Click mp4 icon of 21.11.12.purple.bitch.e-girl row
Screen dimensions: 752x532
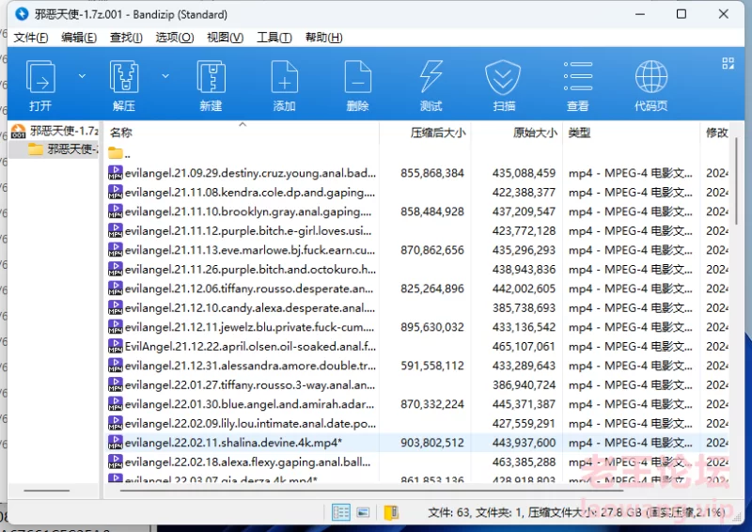tap(116, 230)
